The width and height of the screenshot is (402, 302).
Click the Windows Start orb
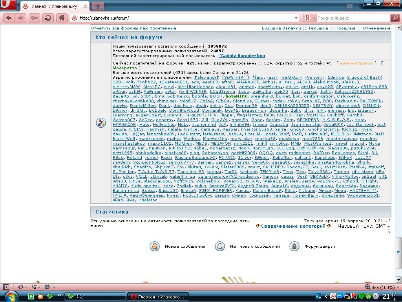[11, 296]
